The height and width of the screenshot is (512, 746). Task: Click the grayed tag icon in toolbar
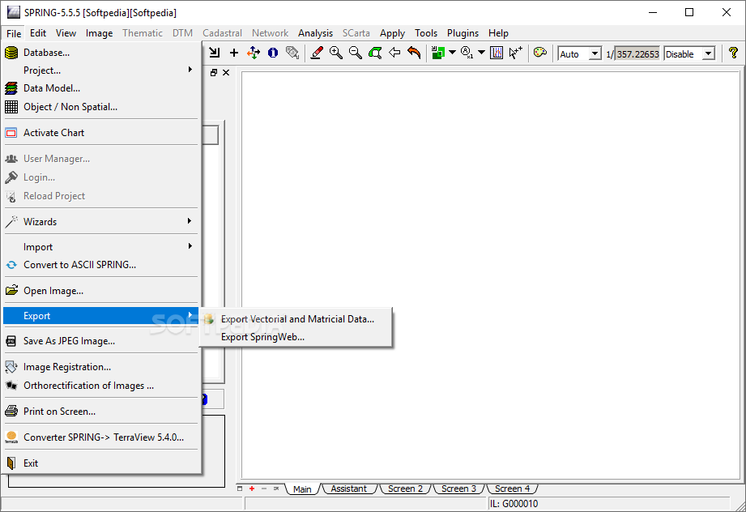click(x=292, y=53)
